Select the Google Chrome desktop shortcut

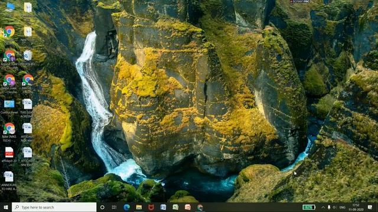point(9,34)
